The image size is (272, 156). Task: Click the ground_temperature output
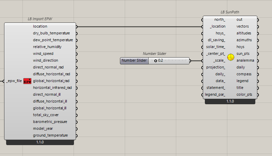tap(50, 135)
